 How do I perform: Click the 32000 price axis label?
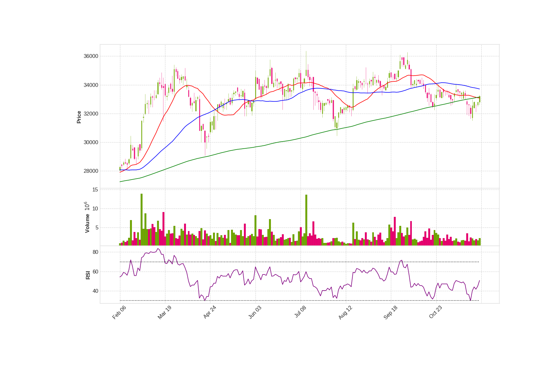coord(91,114)
